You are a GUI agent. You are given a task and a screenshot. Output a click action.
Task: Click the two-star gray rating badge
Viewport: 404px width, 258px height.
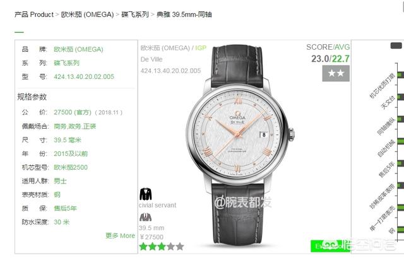pos(336,73)
